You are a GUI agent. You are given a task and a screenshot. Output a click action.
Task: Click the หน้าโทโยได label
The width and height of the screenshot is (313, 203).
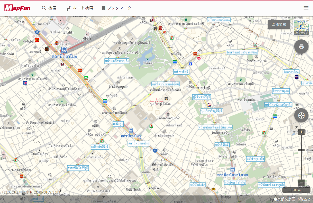198,185
